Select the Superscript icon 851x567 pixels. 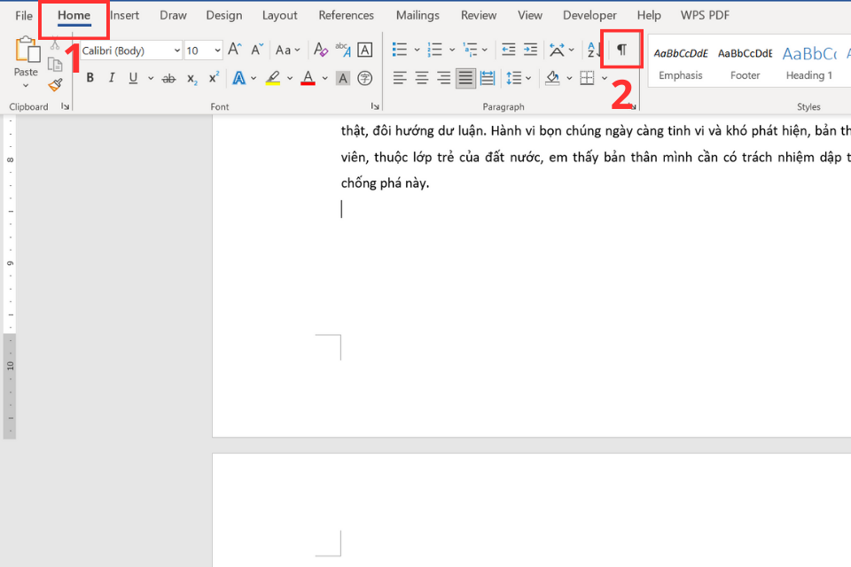coord(213,78)
